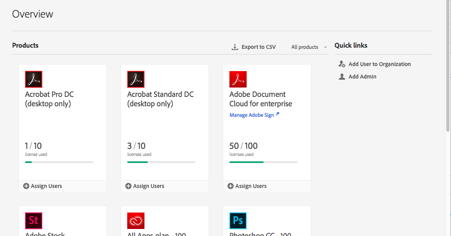Click the Acrobat Pro DC license usage bar
Screen dimensions: 451x236
point(59,162)
